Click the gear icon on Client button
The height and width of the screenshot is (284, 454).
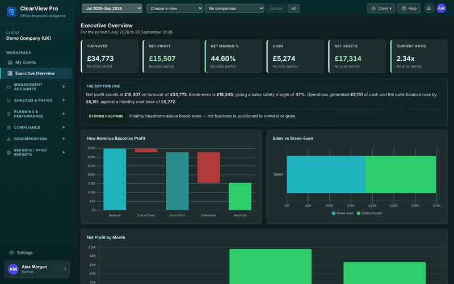[373, 9]
